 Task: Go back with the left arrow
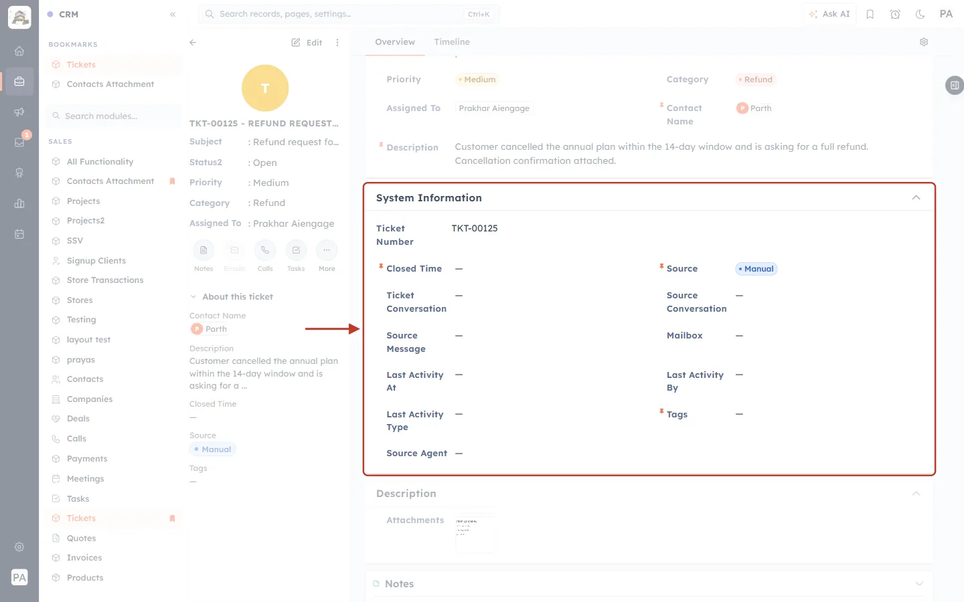click(x=193, y=42)
